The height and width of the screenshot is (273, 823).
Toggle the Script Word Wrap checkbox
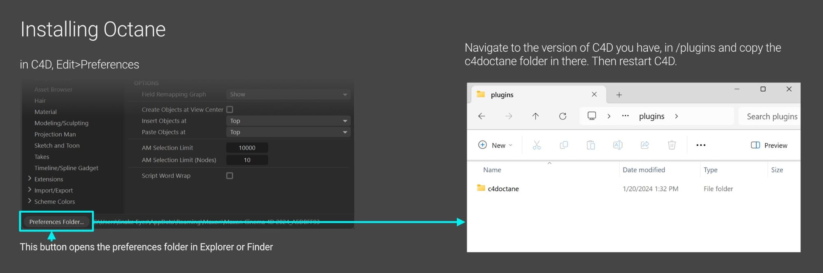(230, 176)
